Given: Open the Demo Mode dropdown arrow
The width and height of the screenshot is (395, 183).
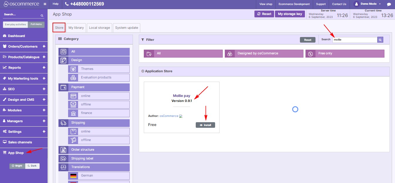Looking at the screenshot, I should [x=380, y=4].
